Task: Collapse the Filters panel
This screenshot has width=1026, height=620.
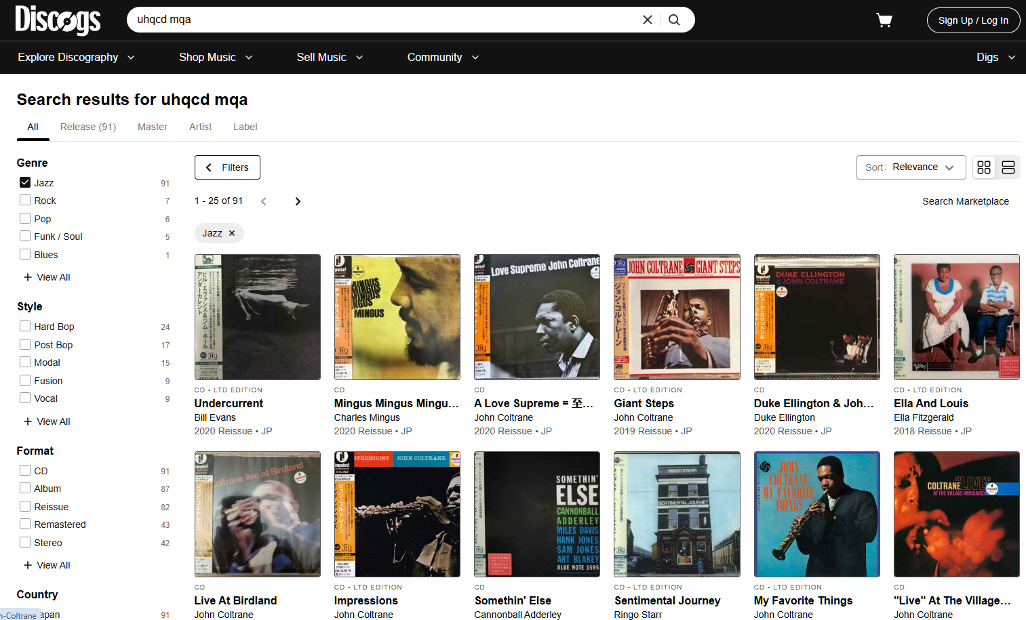Action: coord(227,167)
